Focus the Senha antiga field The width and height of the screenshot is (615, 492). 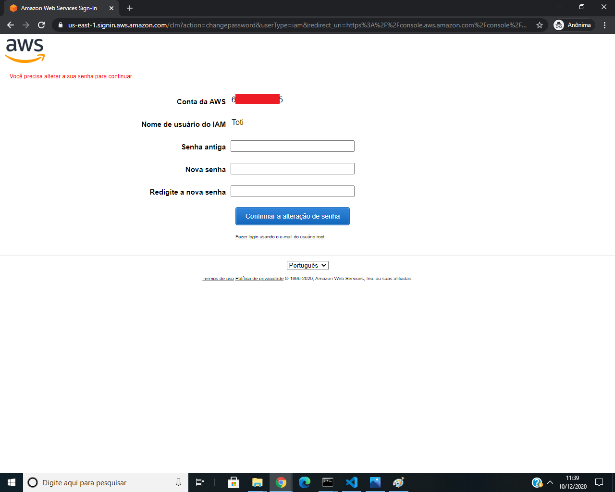pos(293,146)
